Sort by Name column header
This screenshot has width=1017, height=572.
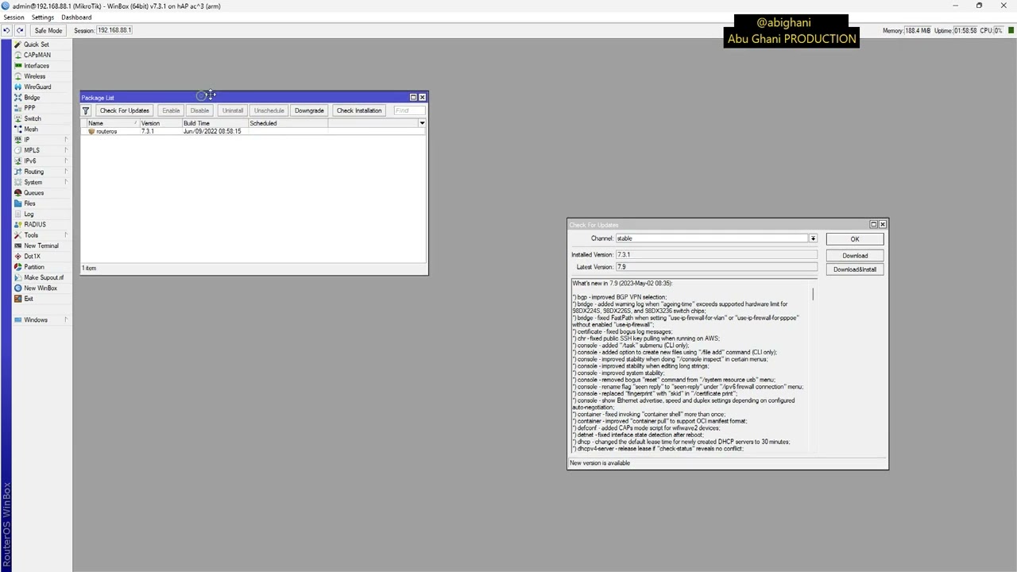click(114, 123)
